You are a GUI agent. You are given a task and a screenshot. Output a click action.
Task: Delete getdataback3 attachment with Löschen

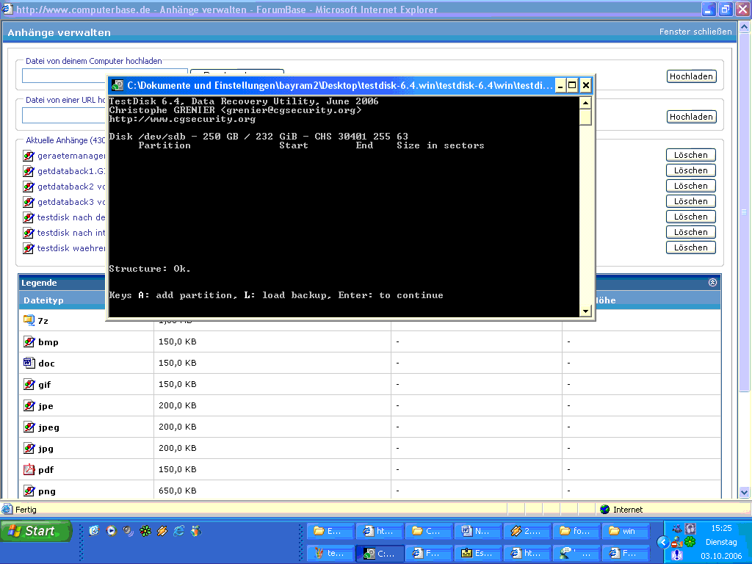(690, 201)
